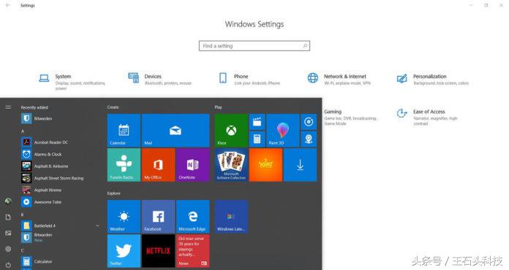Launch the TuneIn Radio tile
The image size is (509, 270).
pyautogui.click(x=124, y=165)
